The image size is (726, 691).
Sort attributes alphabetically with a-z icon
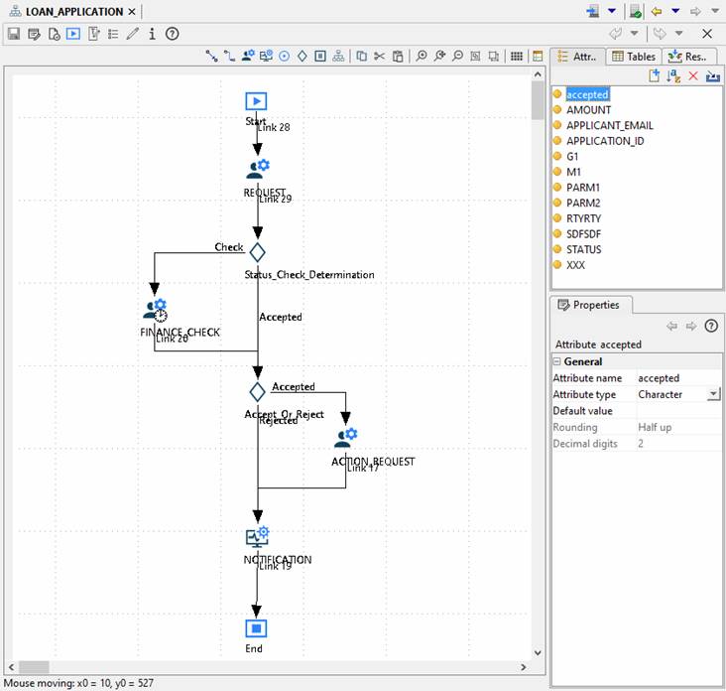pos(673,76)
